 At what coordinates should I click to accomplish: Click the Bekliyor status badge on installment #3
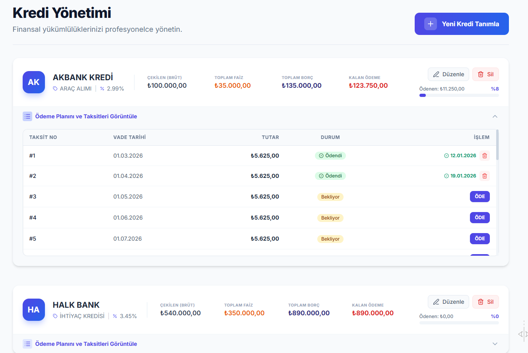pos(330,197)
